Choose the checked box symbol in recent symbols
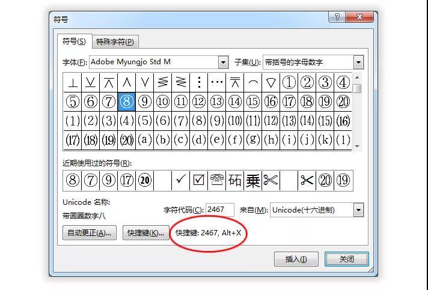This screenshot has height=290, width=428. click(198, 180)
